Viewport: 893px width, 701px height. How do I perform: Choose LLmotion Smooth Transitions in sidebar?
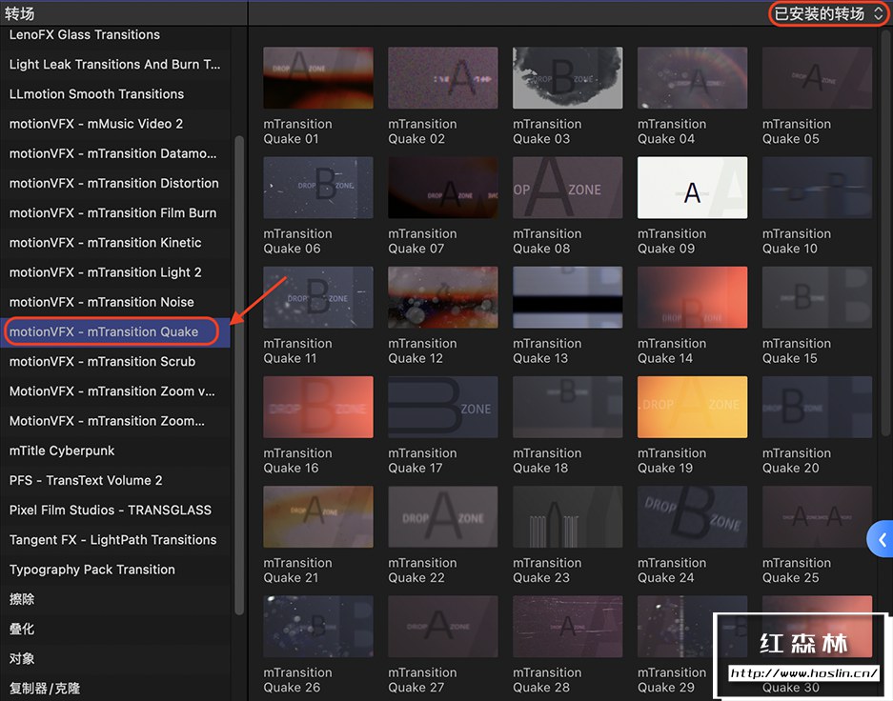coord(115,94)
